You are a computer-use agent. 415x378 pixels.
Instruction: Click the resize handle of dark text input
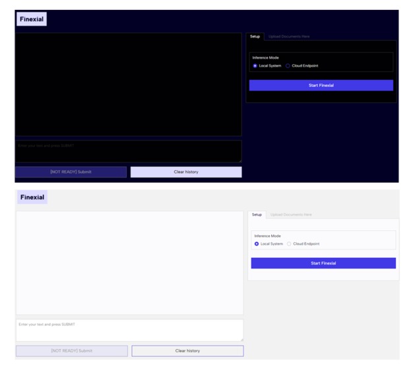click(x=240, y=161)
